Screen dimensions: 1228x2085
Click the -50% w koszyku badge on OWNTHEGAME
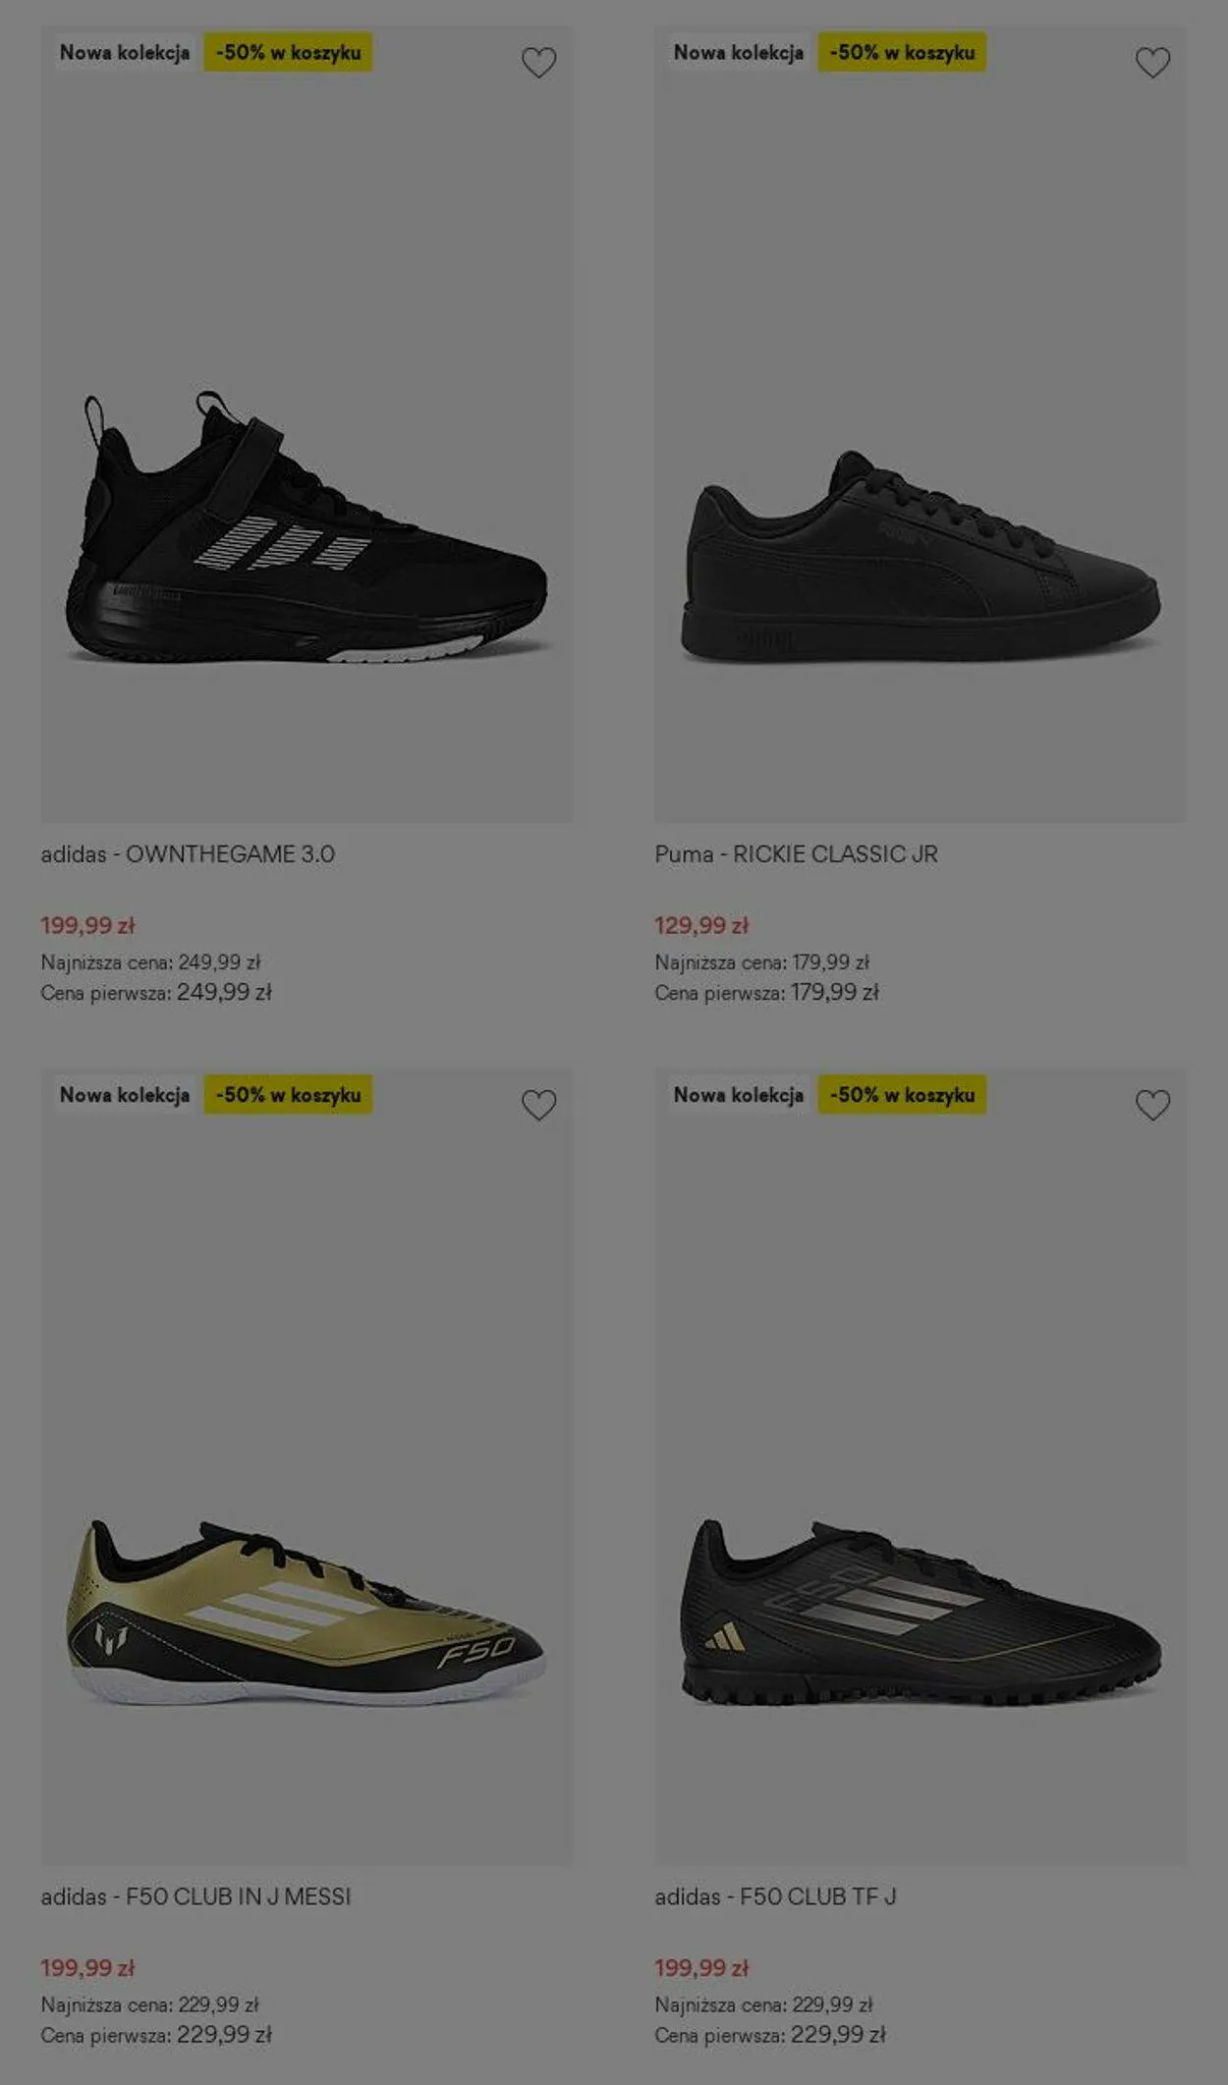coord(288,53)
